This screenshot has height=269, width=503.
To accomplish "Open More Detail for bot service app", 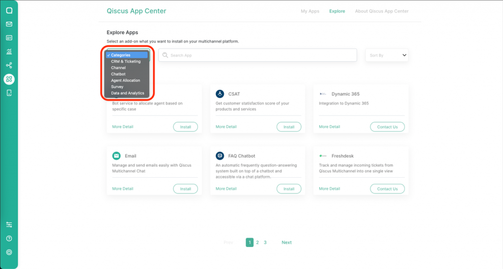I will [x=122, y=127].
